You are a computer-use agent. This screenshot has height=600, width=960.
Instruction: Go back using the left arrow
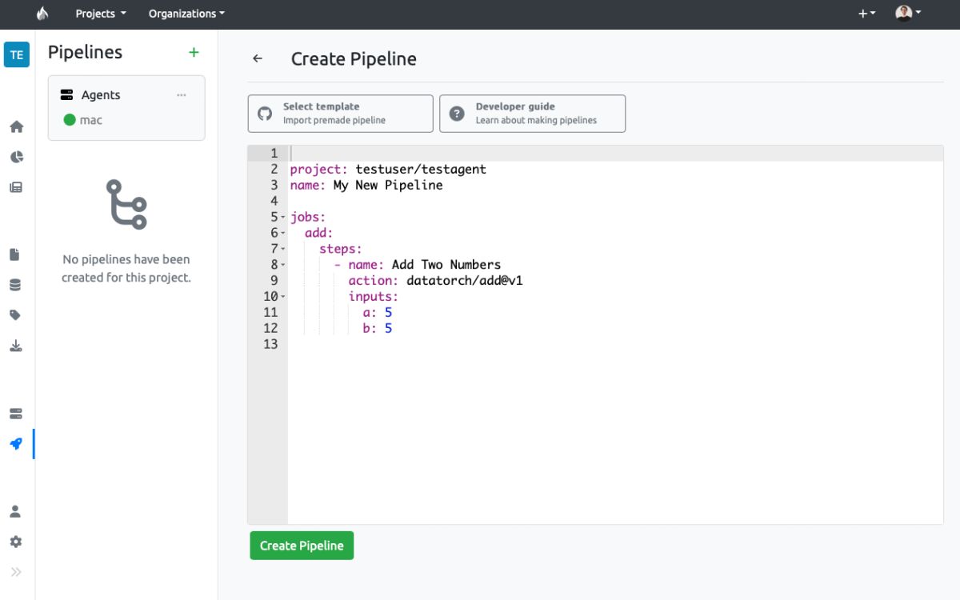click(258, 58)
